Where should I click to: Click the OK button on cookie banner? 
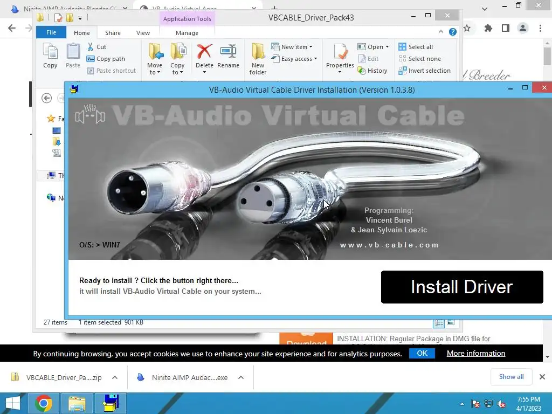[422, 353]
